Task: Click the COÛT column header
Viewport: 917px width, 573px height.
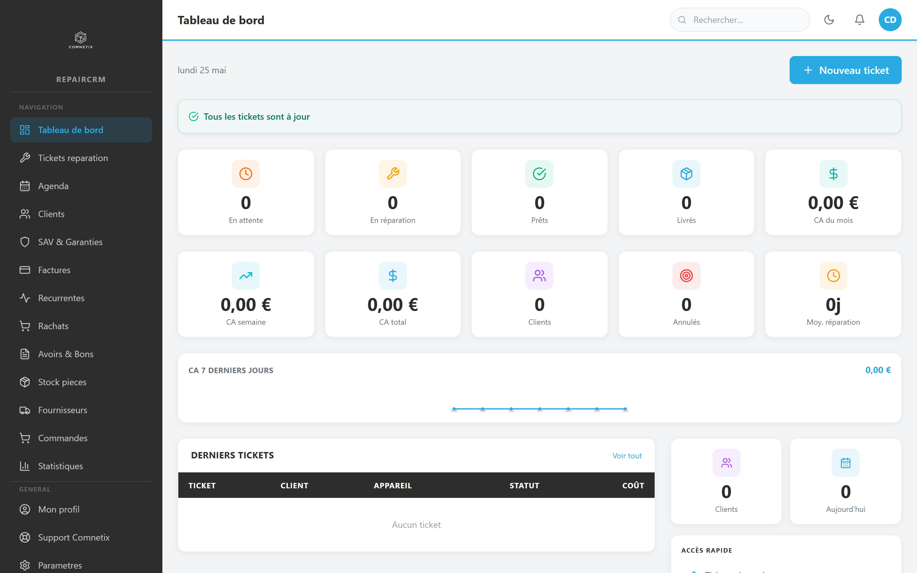Action: (x=633, y=485)
